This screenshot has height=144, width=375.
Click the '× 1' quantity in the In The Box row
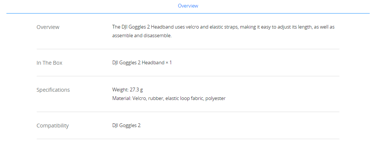pos(168,63)
